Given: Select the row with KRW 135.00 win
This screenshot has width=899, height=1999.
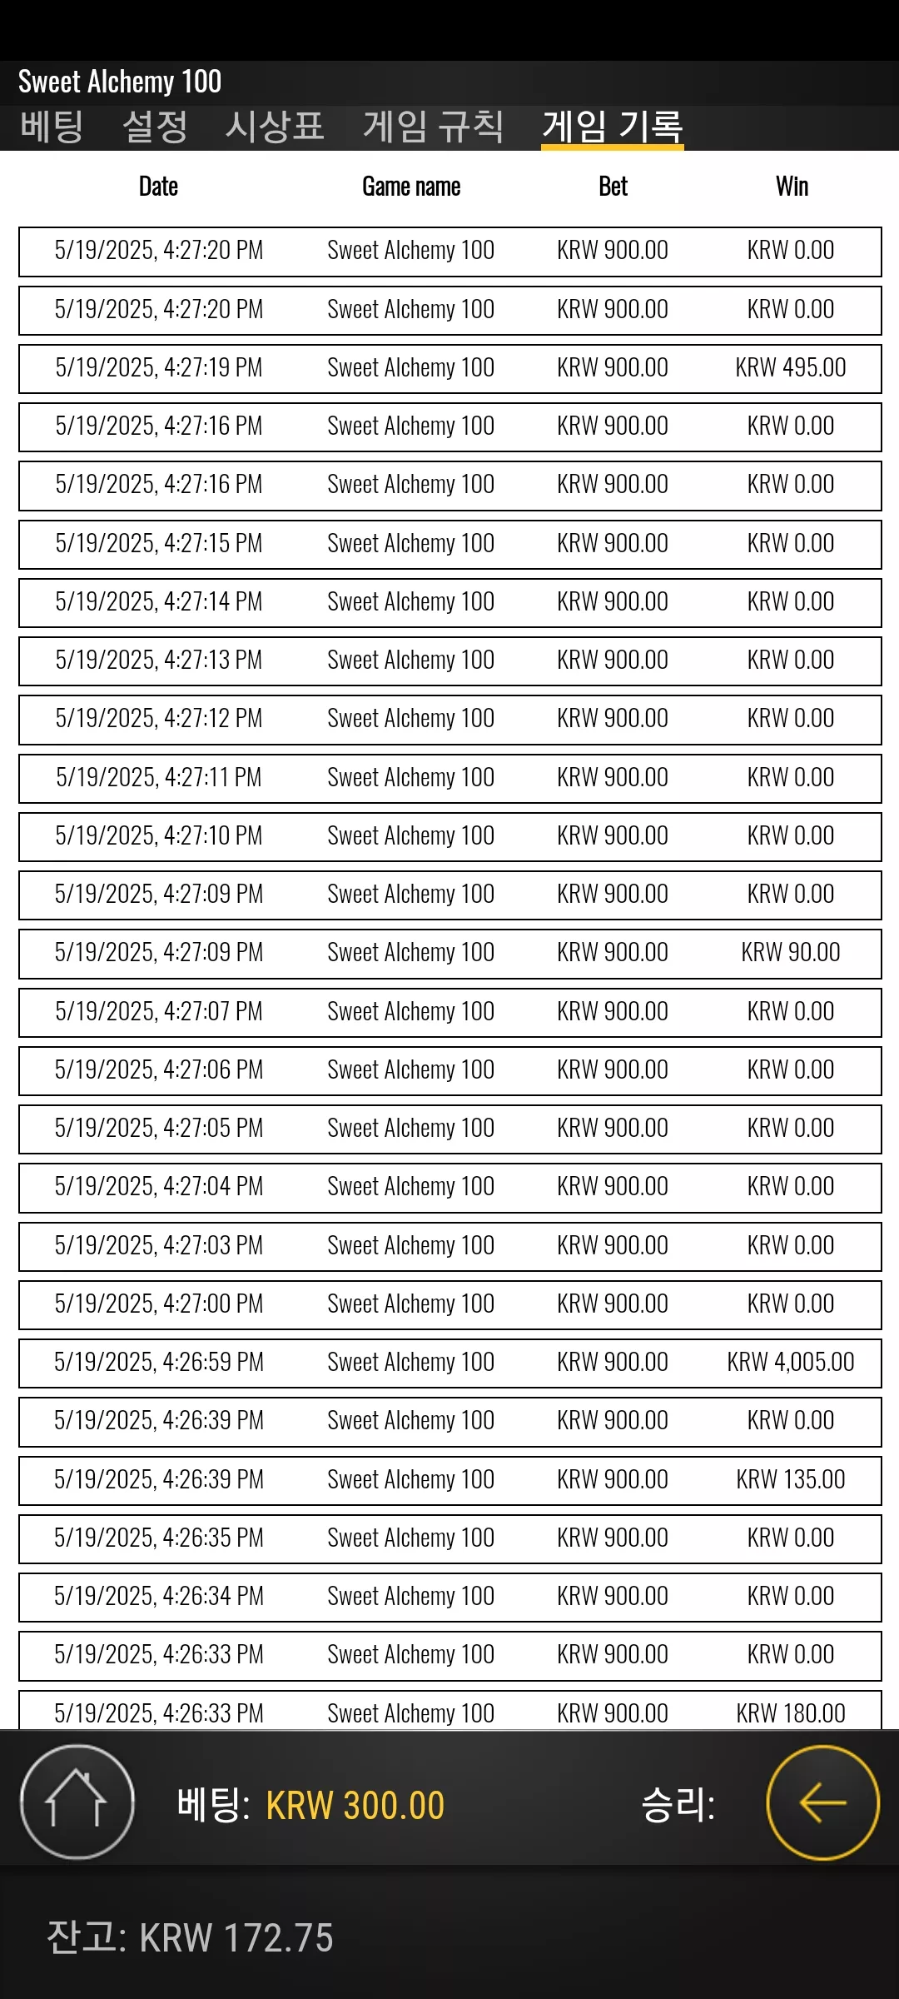Looking at the screenshot, I should [x=450, y=1480].
